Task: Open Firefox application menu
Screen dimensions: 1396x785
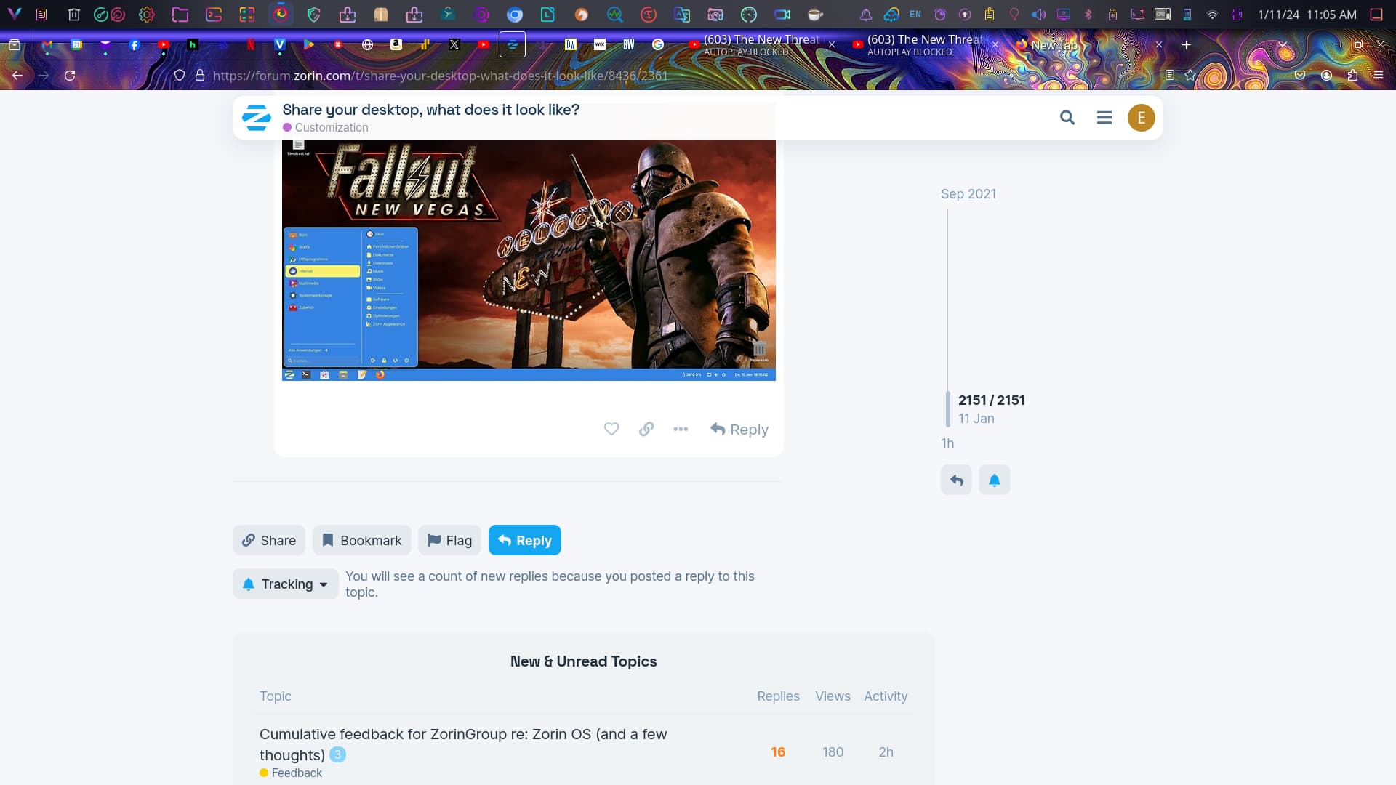Action: point(1379,75)
